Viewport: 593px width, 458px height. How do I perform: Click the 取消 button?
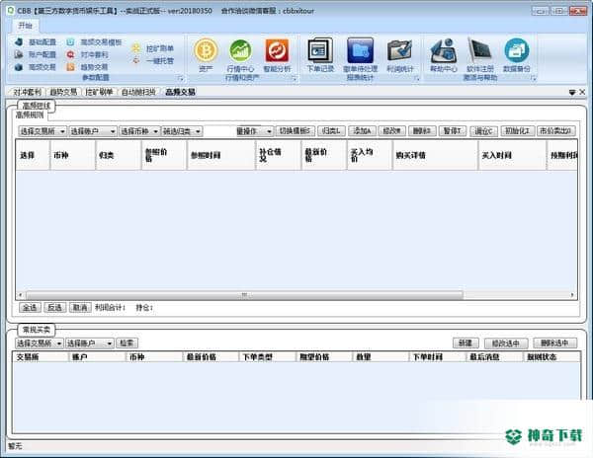pyautogui.click(x=80, y=307)
